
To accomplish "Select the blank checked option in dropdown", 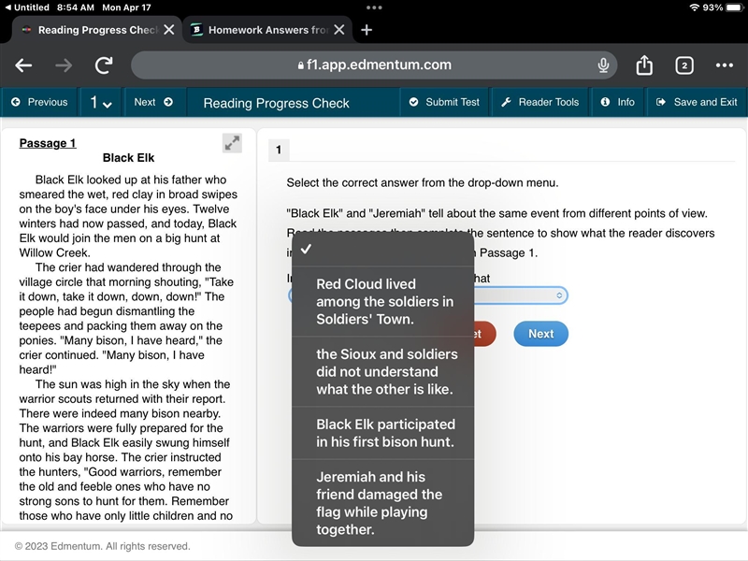I will coord(382,249).
